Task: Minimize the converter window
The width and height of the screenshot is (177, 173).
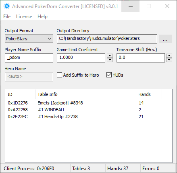Action: click(130, 6)
